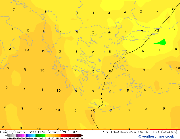Click the '54' label on color scale
180x139 pixels.
click(x=82, y=138)
